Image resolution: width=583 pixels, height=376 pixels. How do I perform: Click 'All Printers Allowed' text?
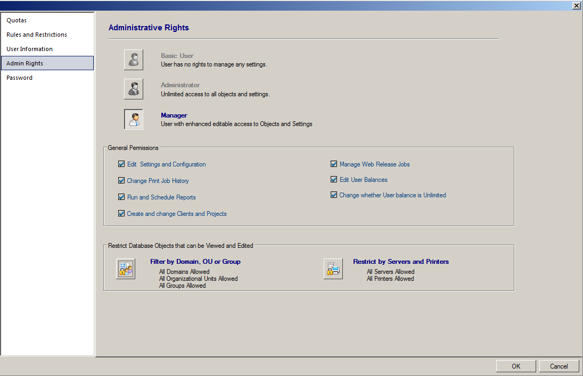390,279
